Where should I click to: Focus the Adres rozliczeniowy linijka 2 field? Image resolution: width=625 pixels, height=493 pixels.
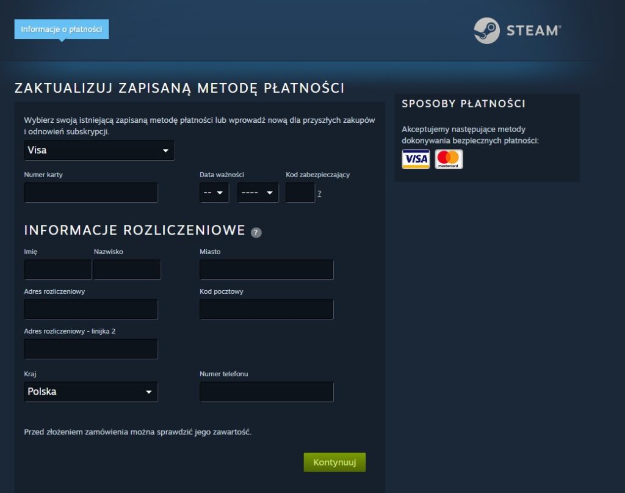[x=91, y=349]
